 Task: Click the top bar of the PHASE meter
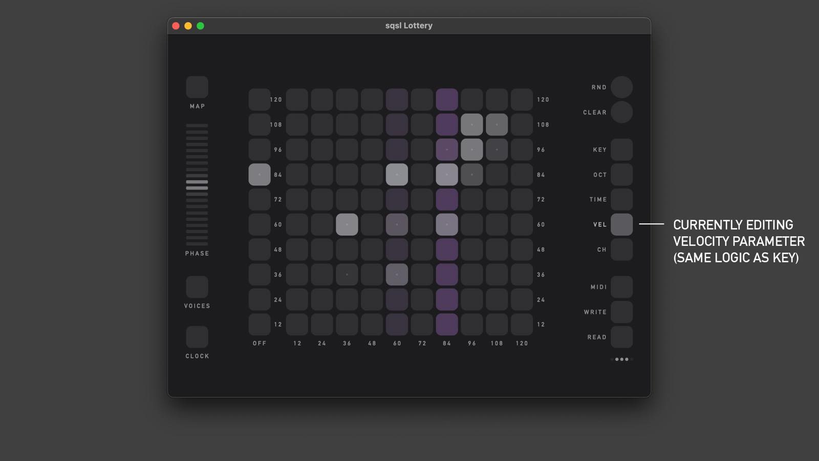click(197, 125)
